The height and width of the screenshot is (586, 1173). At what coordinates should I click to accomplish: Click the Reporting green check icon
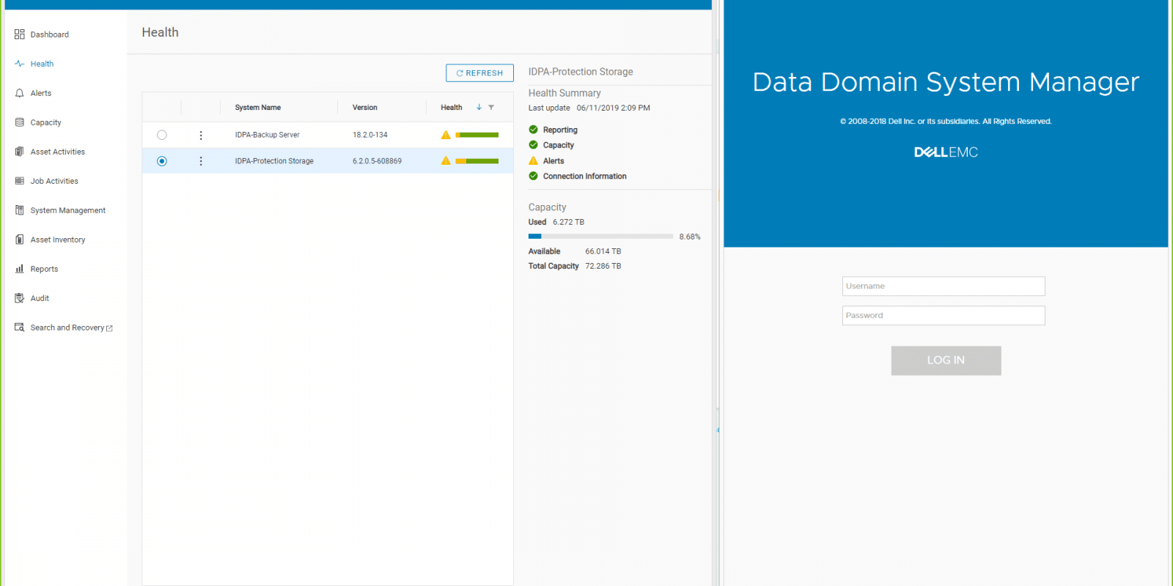(x=534, y=130)
